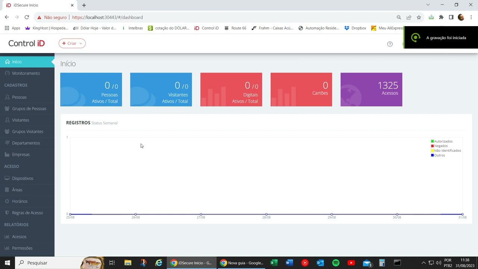This screenshot has width=478, height=269.
Task: Show hidden system tray icons
Action: click(423, 263)
